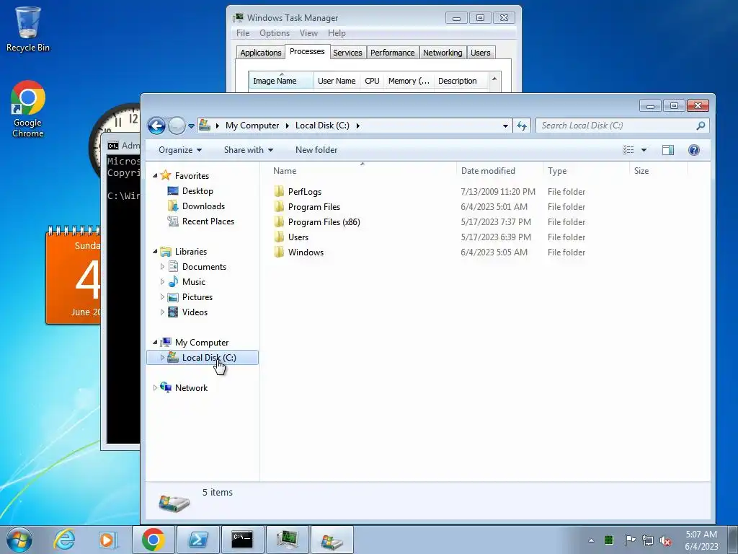
Task: Open Desktop in Favorites
Action: pos(197,190)
